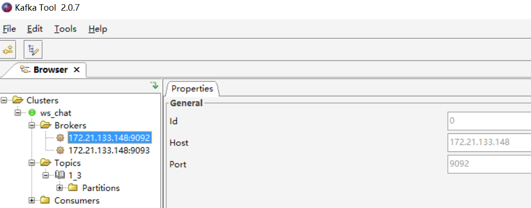Click the Port input field
The width and height of the screenshot is (531, 208).
coord(488,164)
